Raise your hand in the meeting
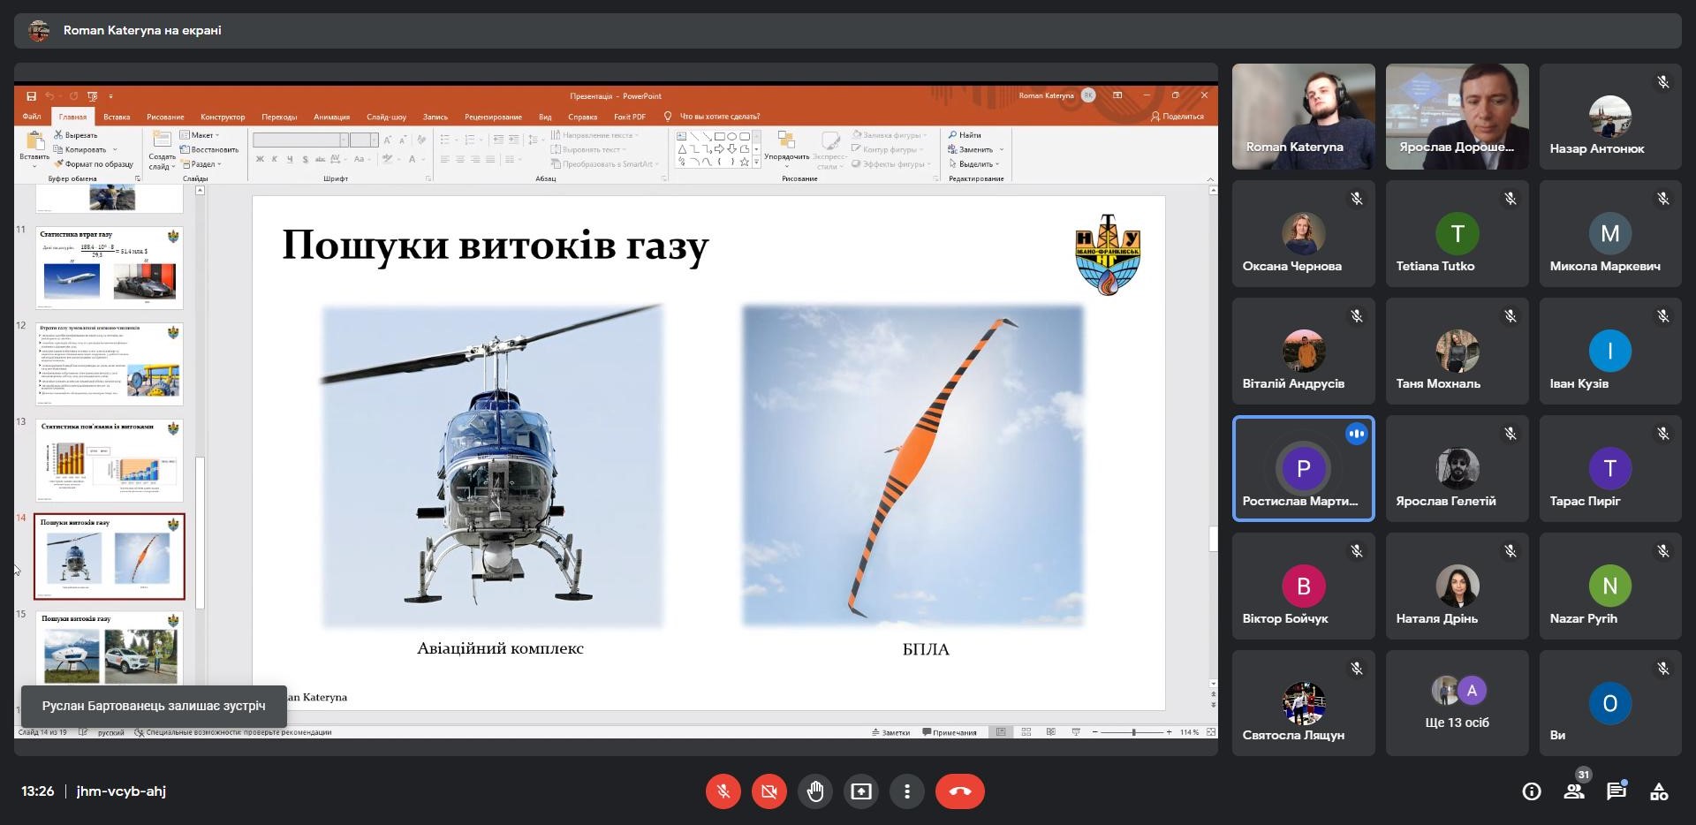The image size is (1696, 825). (x=814, y=791)
